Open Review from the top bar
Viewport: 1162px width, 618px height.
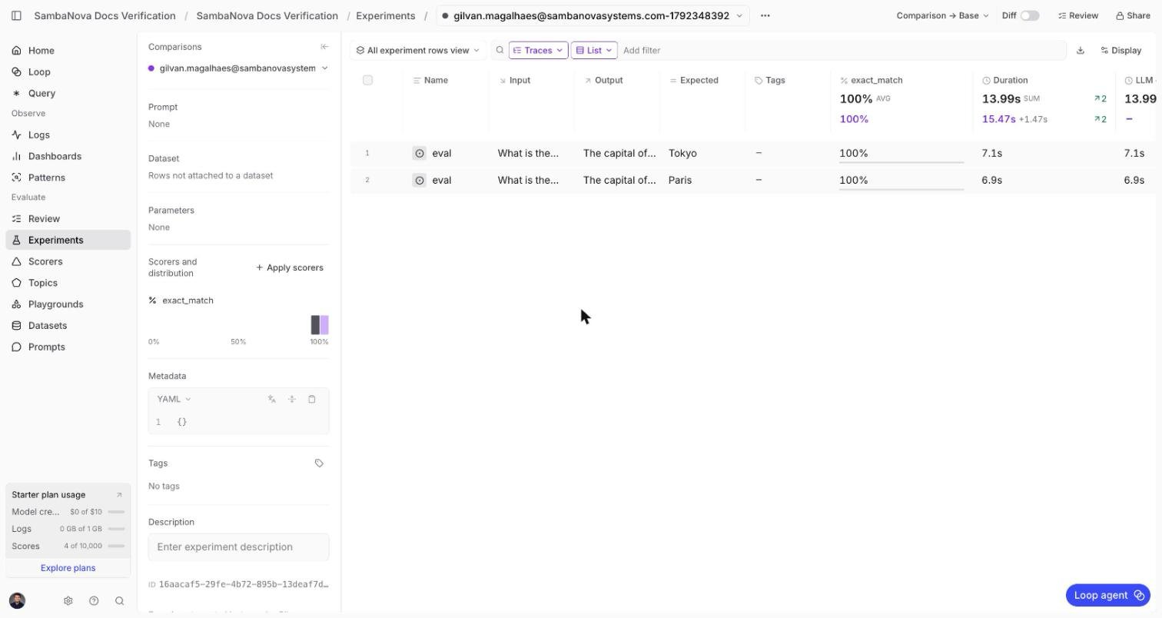pos(1078,15)
